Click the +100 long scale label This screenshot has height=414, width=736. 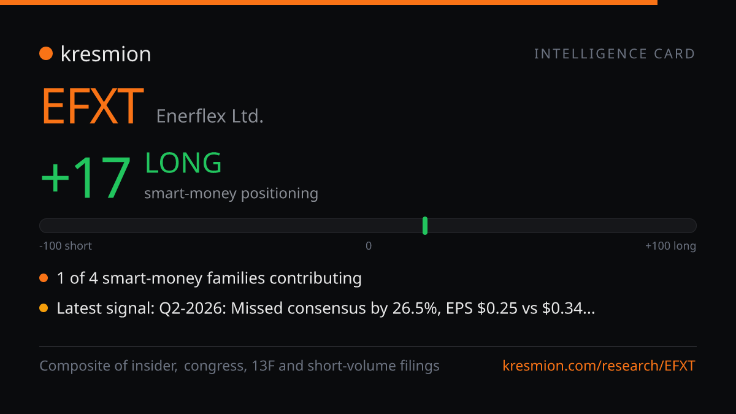670,246
